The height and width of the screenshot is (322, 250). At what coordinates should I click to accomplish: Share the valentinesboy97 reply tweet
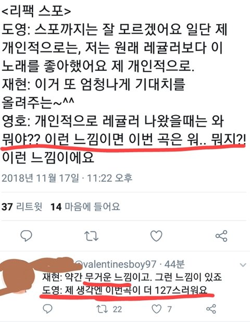point(211,309)
